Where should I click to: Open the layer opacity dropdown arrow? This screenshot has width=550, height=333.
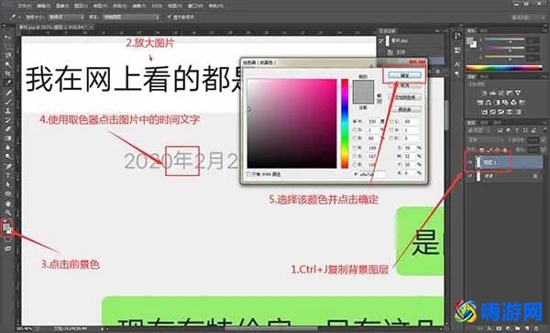[x=543, y=140]
